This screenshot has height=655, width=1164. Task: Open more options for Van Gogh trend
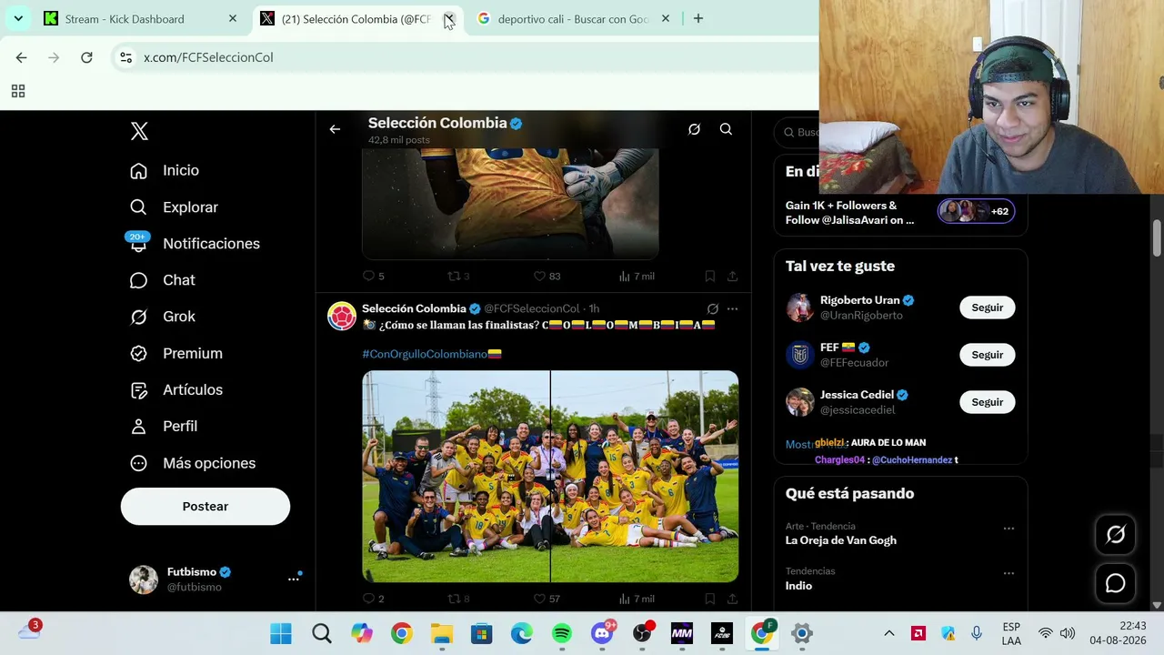click(x=1008, y=529)
